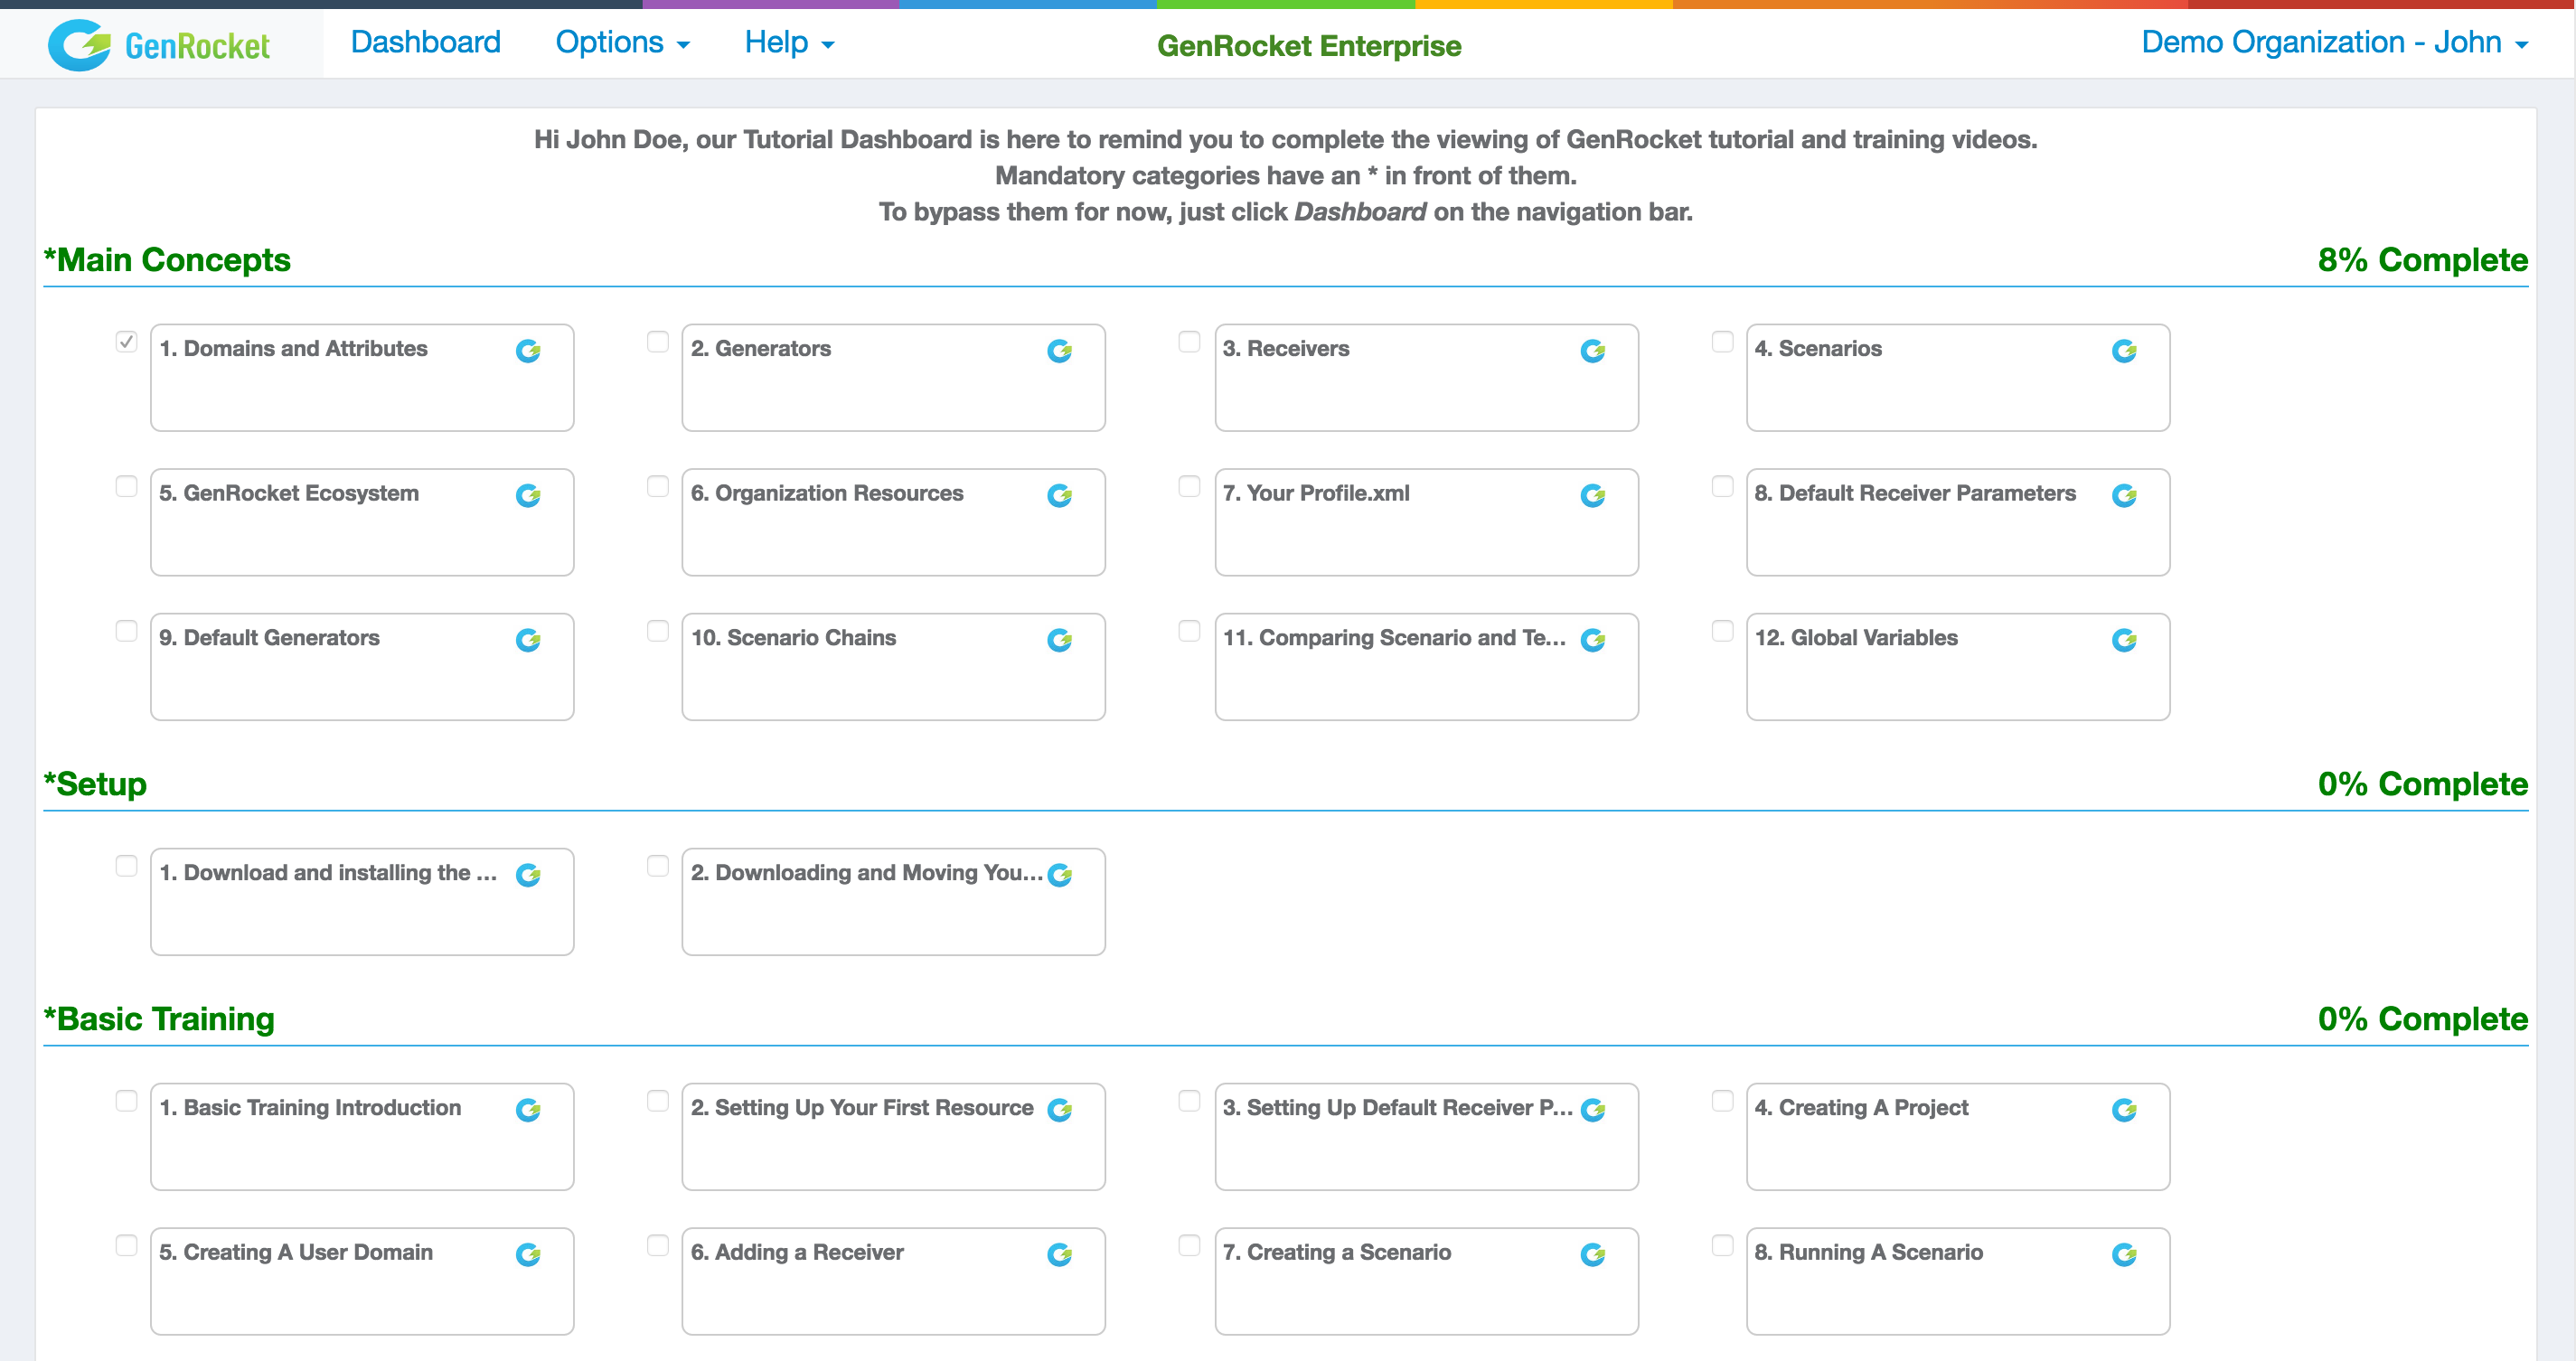Screen dimensions: 2576x1361
Task: Tick the Basic Training Introduction checkbox
Action: point(126,1100)
